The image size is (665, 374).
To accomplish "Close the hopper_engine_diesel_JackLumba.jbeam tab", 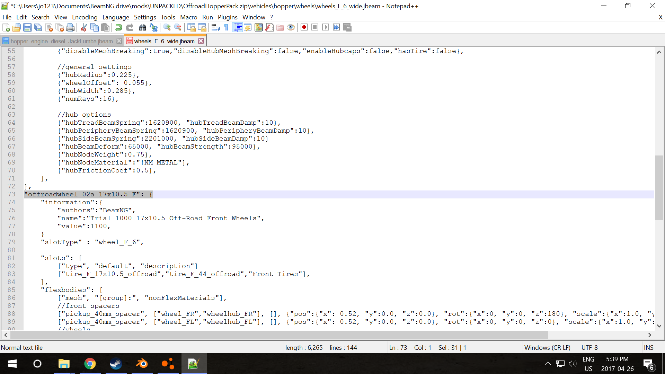I will (119, 41).
